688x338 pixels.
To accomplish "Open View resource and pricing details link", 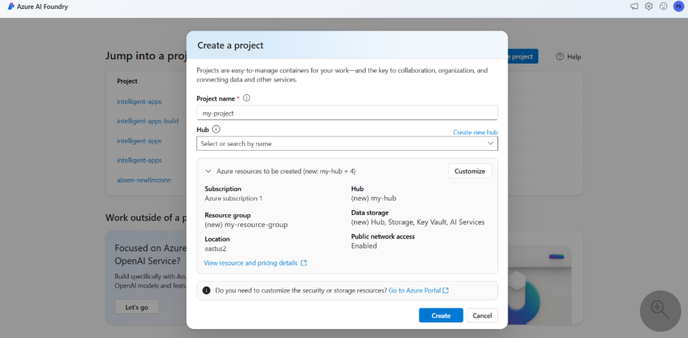I will (x=251, y=263).
